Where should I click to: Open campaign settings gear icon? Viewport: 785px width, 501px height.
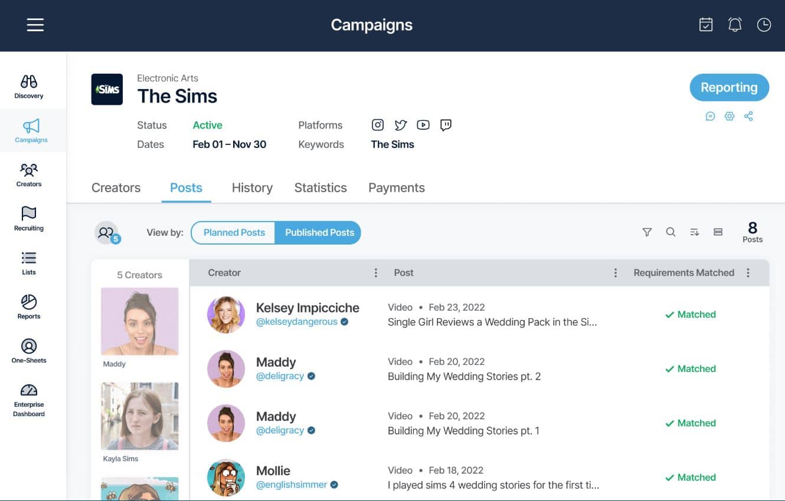click(x=730, y=116)
